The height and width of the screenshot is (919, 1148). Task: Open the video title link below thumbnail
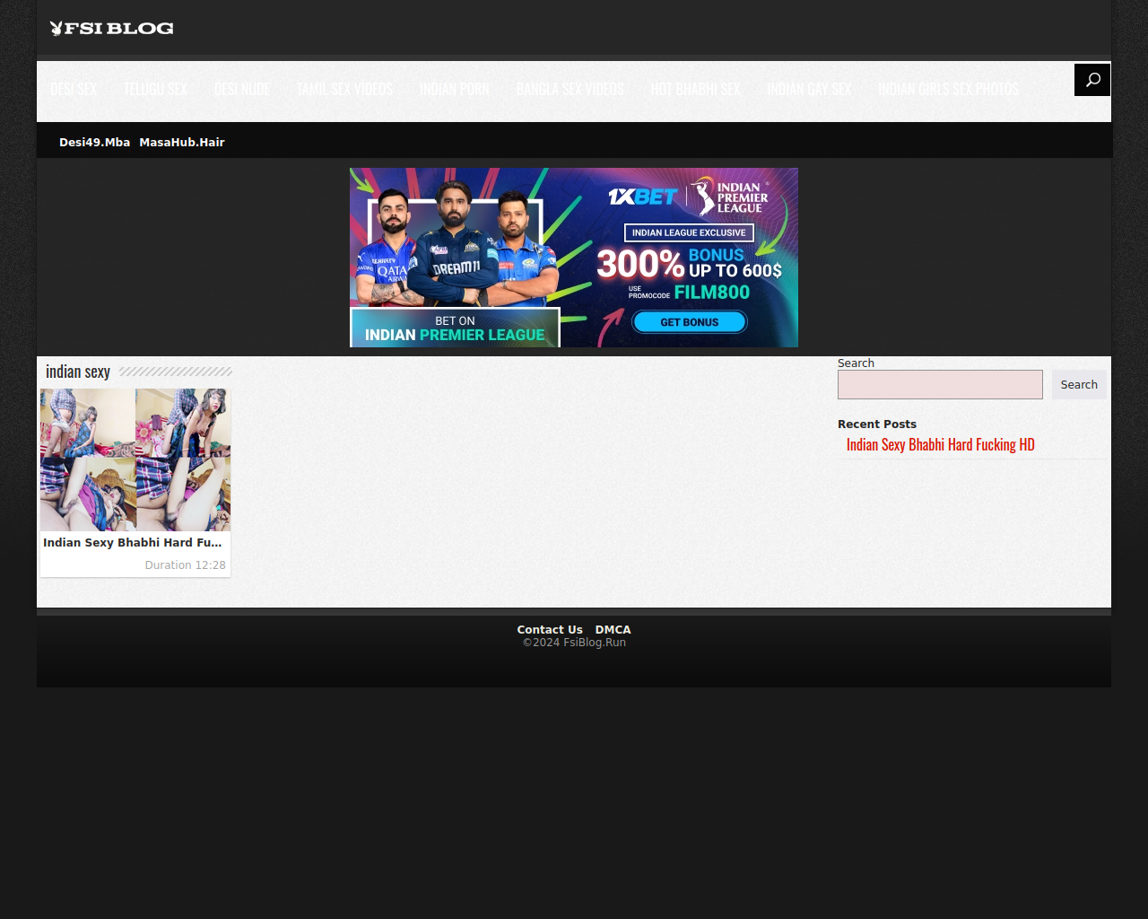point(133,543)
